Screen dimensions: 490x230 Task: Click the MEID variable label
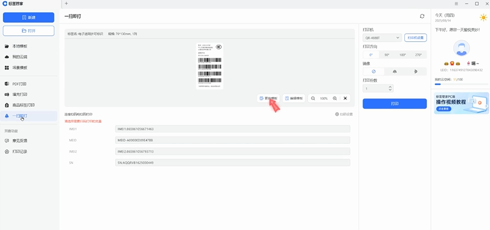[72, 140]
